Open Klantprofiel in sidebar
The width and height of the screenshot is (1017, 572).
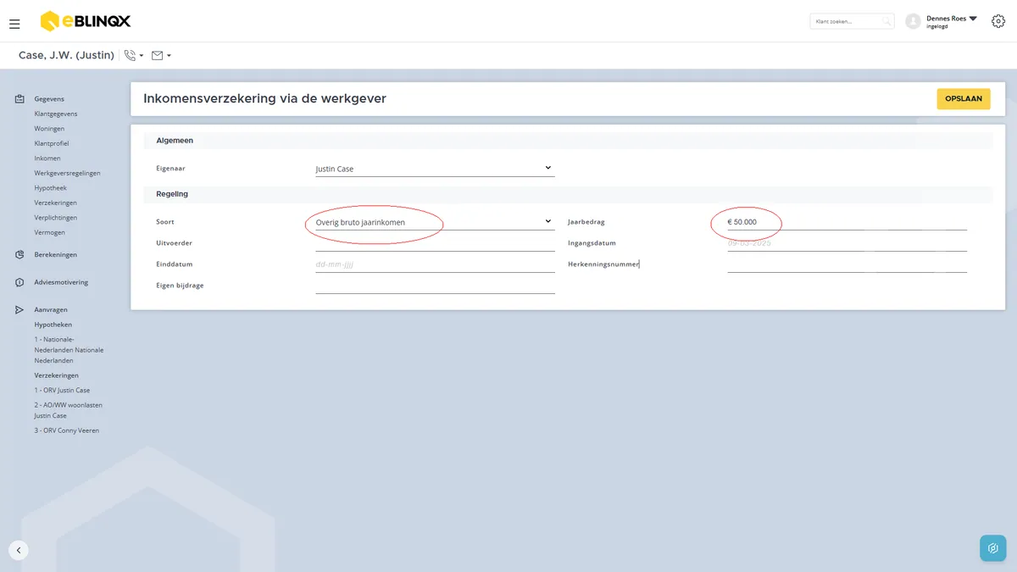click(52, 143)
